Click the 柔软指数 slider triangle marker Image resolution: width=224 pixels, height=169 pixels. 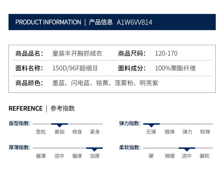187,149
